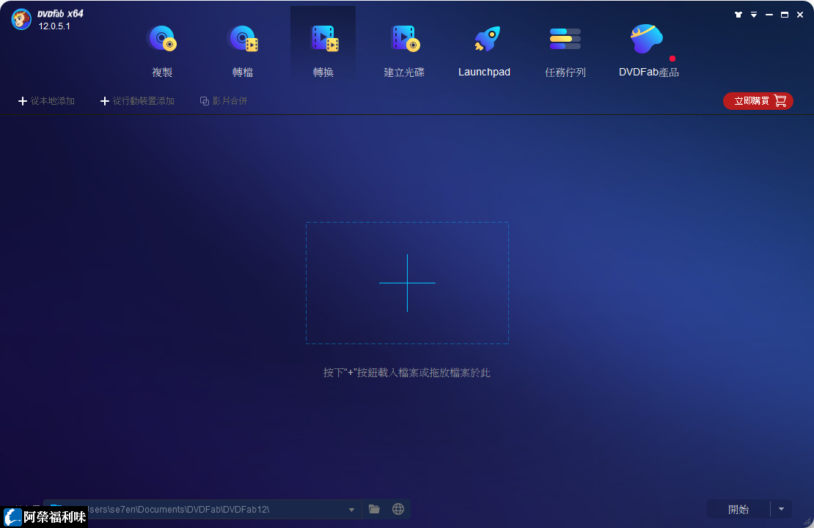Open the DVDFab產品 products page
This screenshot has height=528, width=814.
click(x=649, y=51)
